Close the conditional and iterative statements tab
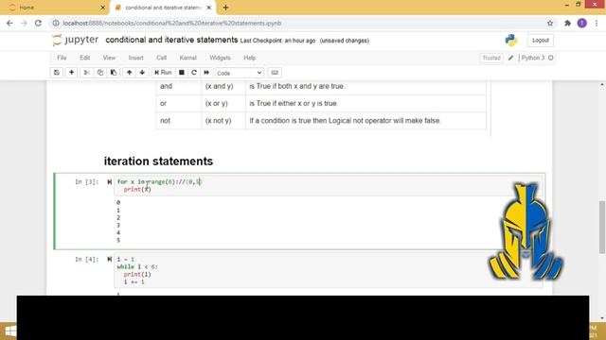606x340 pixels. pos(208,8)
